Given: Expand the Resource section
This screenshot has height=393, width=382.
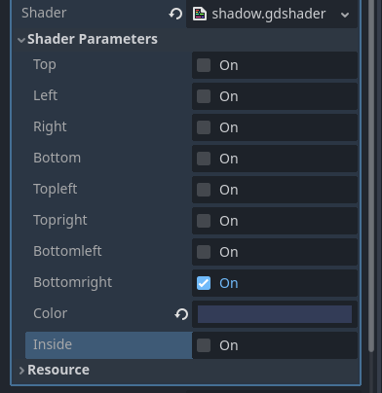Looking at the screenshot, I should [x=21, y=371].
